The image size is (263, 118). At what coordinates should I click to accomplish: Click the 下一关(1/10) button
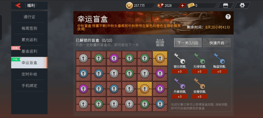coord(188,43)
